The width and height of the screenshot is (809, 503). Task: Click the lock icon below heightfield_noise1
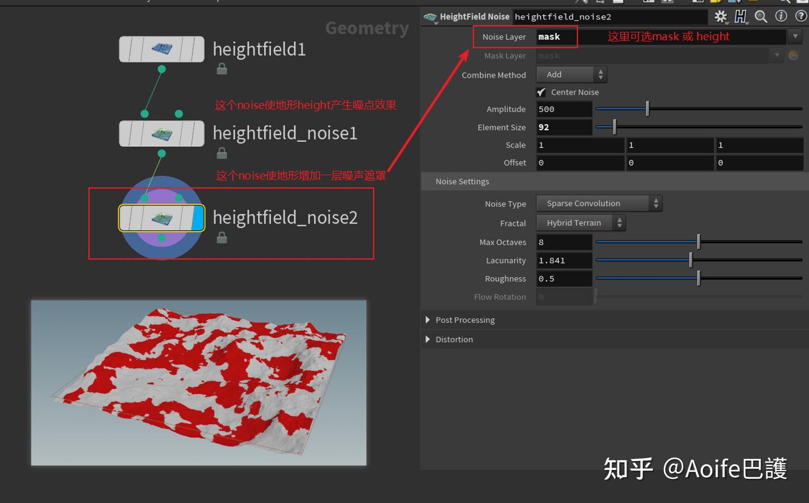point(221,153)
